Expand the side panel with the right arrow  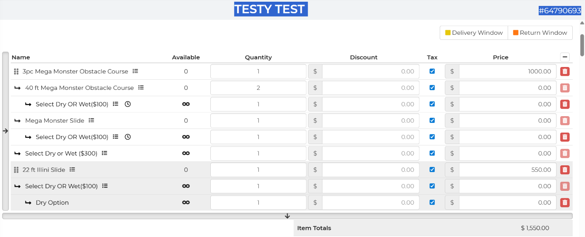click(6, 131)
